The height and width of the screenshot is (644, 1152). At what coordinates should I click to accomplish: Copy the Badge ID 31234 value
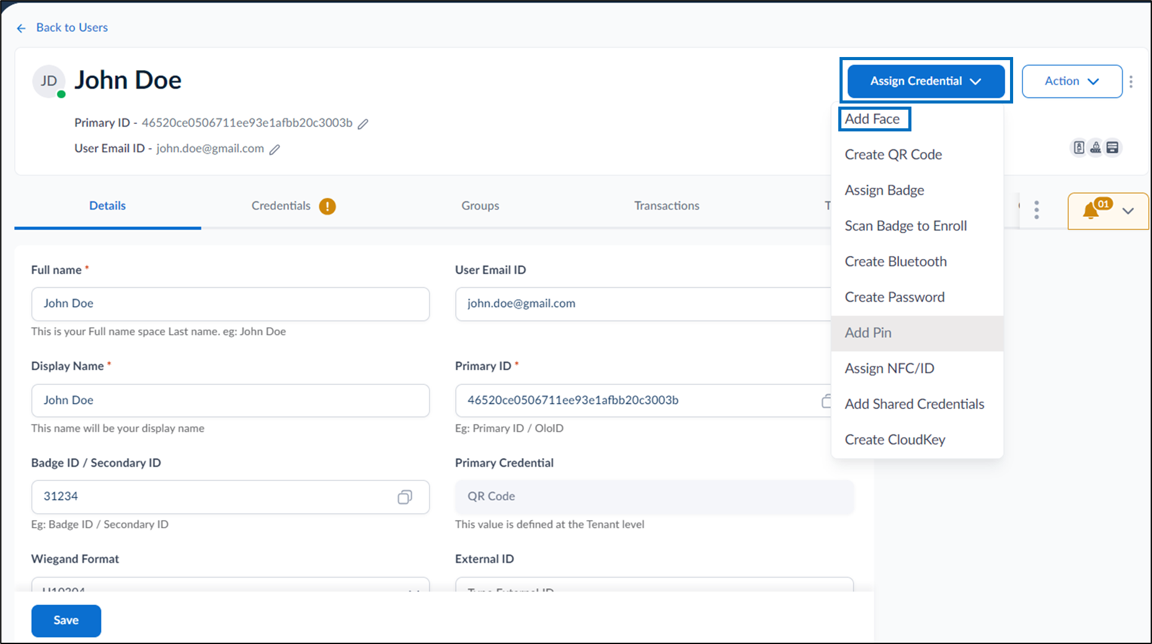coord(405,497)
